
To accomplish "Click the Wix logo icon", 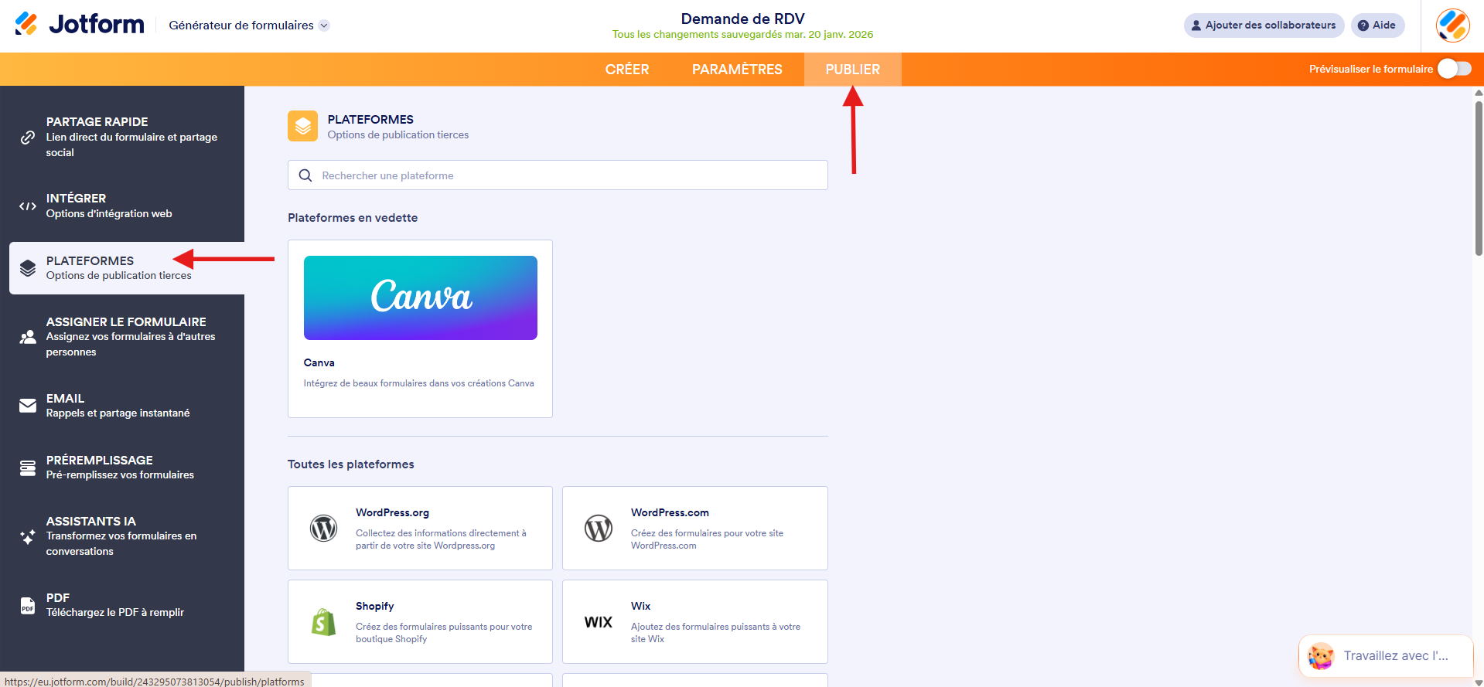I will click(x=599, y=622).
